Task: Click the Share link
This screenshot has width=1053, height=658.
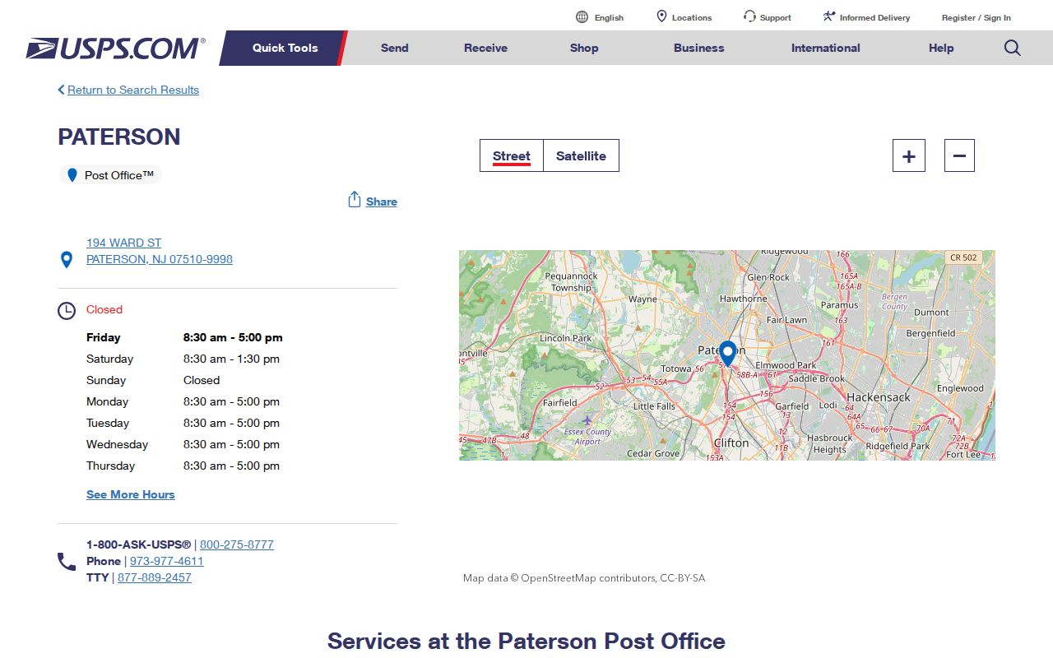Action: [382, 202]
